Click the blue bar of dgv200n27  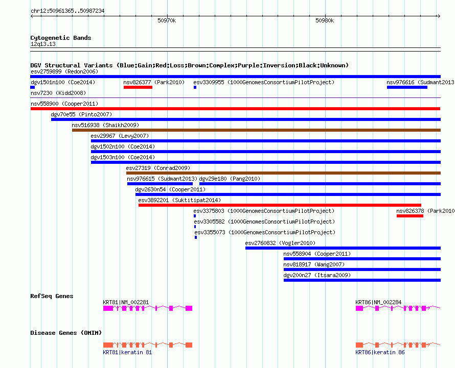pos(362,280)
